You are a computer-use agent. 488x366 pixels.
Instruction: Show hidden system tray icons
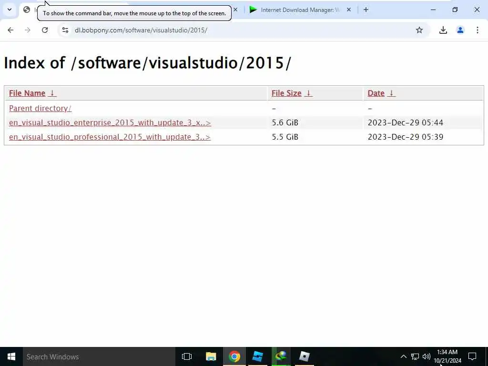click(x=403, y=356)
